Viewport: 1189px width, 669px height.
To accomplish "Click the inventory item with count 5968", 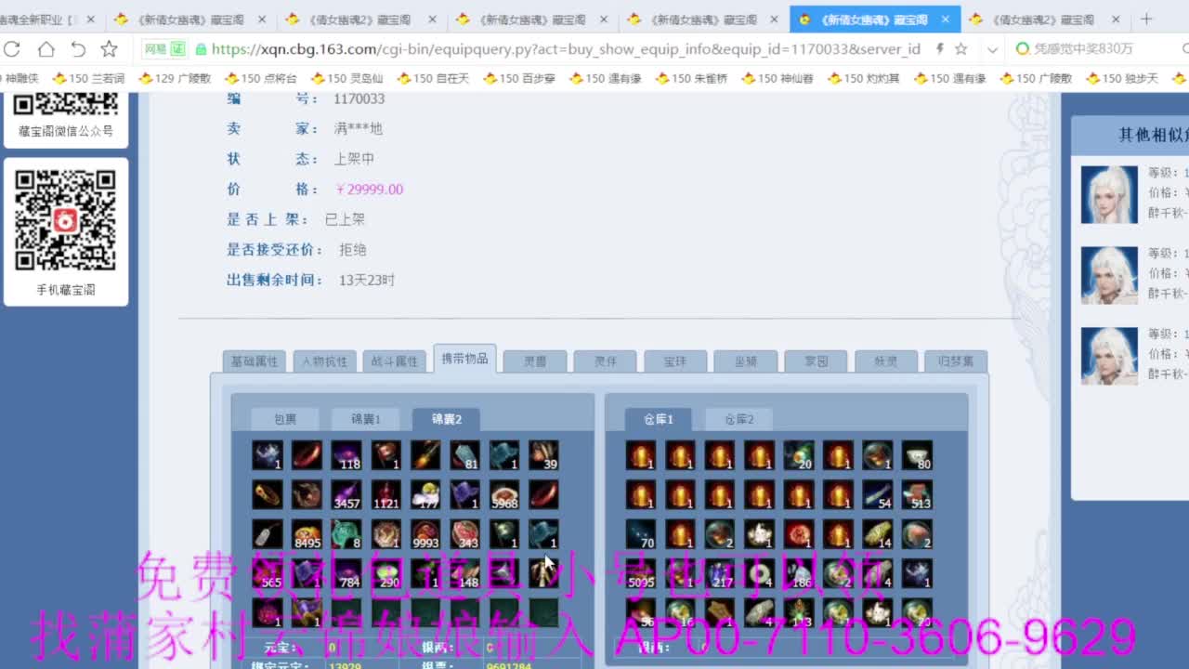I will pos(504,494).
